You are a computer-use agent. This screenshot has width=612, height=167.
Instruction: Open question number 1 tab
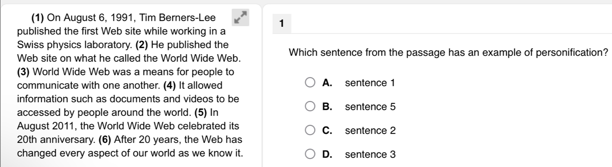[x=282, y=23]
